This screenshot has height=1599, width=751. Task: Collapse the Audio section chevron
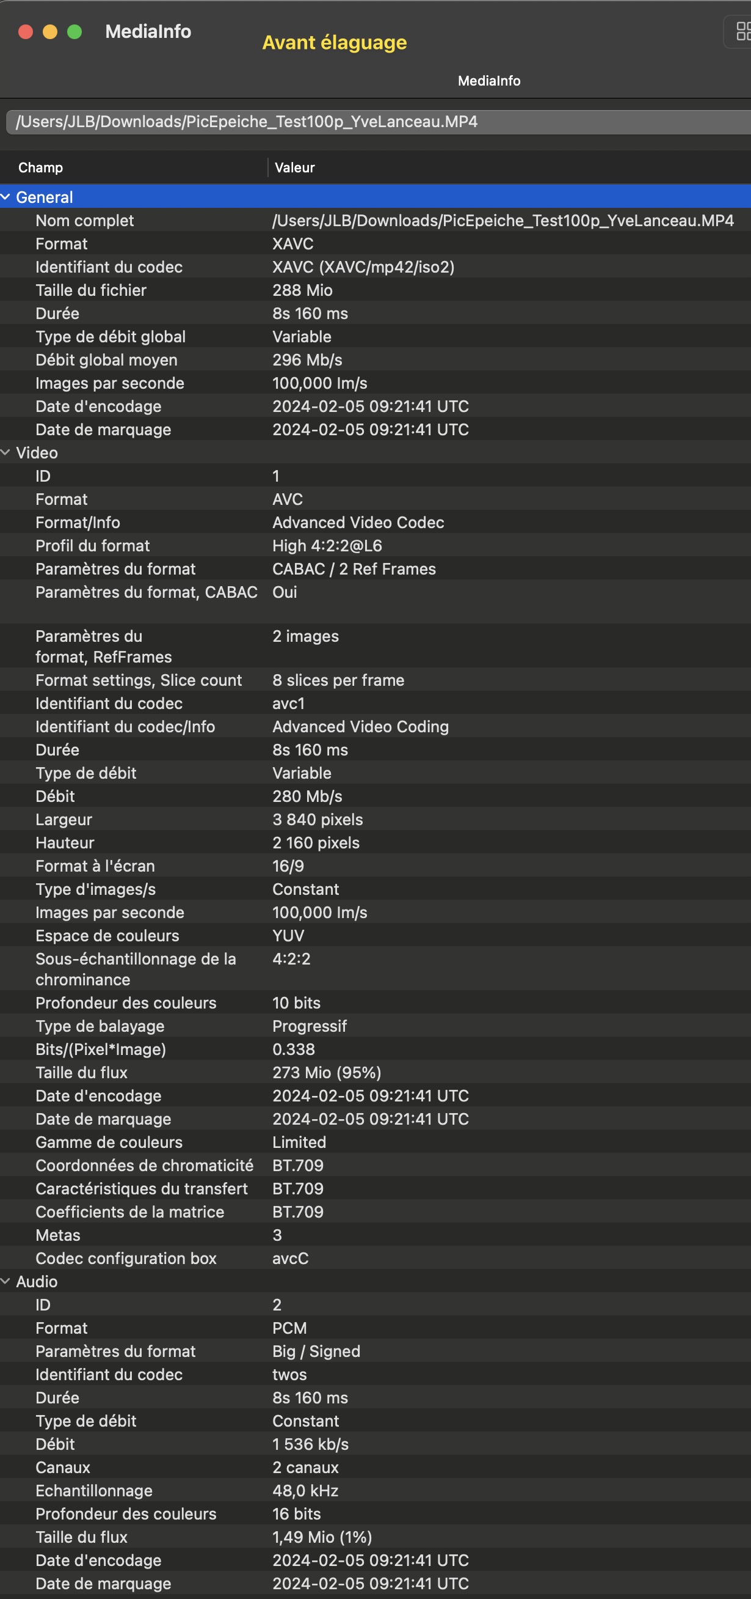(5, 1281)
